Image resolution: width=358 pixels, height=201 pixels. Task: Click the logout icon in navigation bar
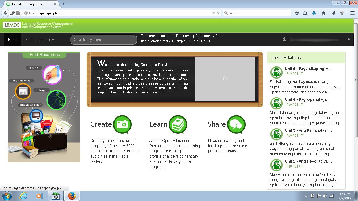[x=348, y=40]
